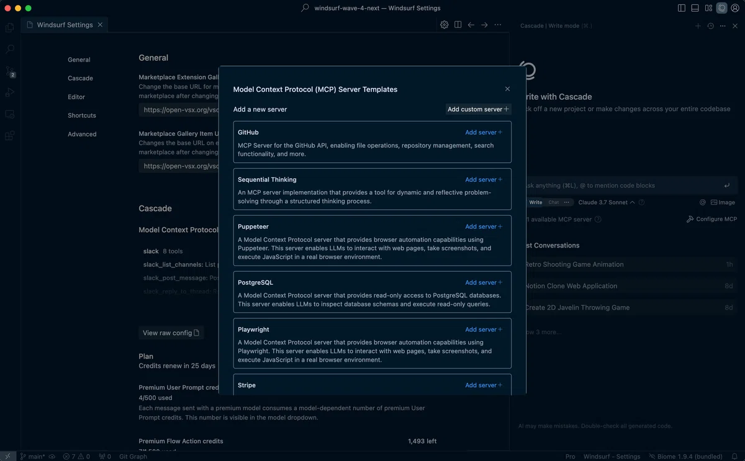Open the customize layout icon
The width and height of the screenshot is (745, 461).
(708, 8)
